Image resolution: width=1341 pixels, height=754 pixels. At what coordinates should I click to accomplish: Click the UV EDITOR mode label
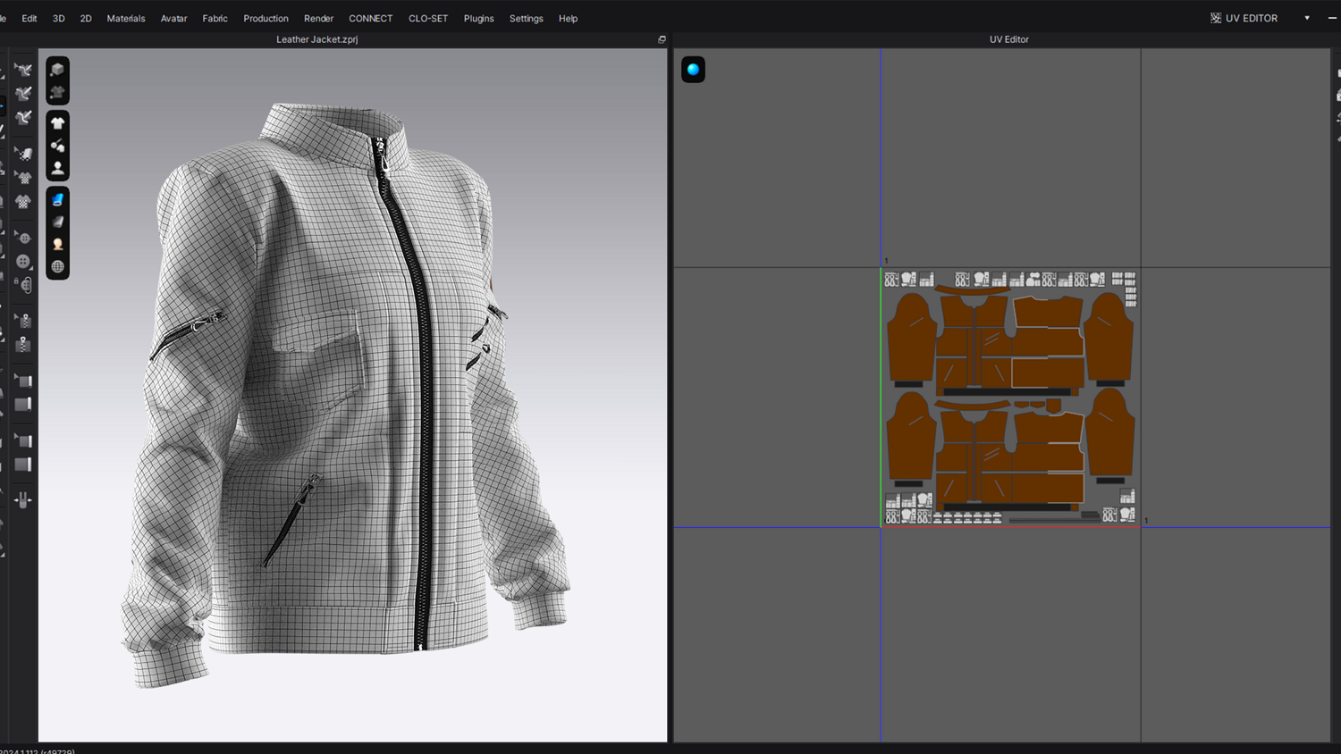[1251, 18]
